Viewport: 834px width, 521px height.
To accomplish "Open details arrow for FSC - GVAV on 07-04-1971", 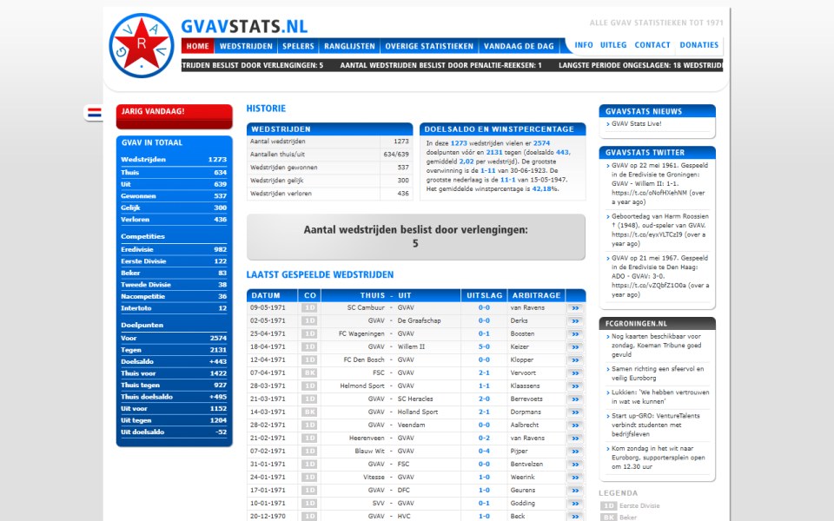I will (575, 373).
